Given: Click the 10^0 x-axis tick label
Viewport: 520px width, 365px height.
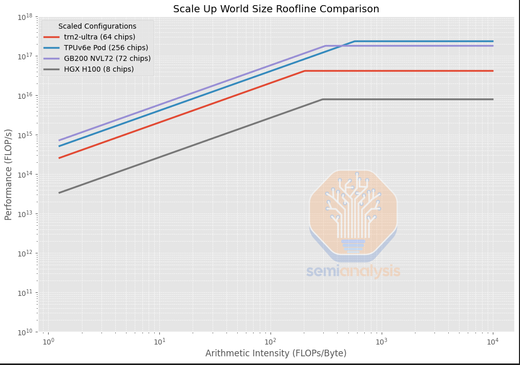Looking at the screenshot, I should click(x=49, y=341).
